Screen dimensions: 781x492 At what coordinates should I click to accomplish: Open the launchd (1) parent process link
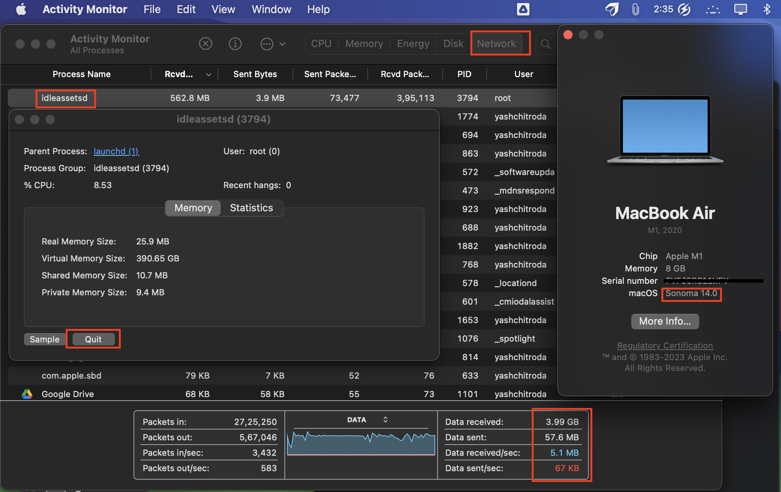pos(116,151)
